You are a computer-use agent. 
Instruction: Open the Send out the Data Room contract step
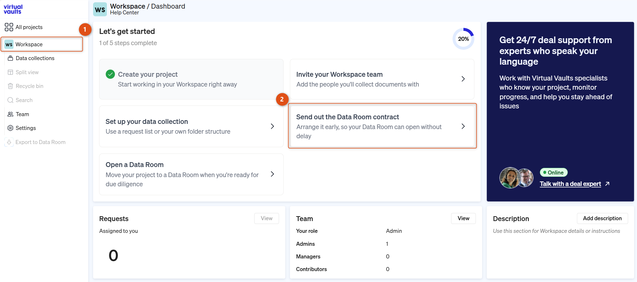click(x=382, y=126)
